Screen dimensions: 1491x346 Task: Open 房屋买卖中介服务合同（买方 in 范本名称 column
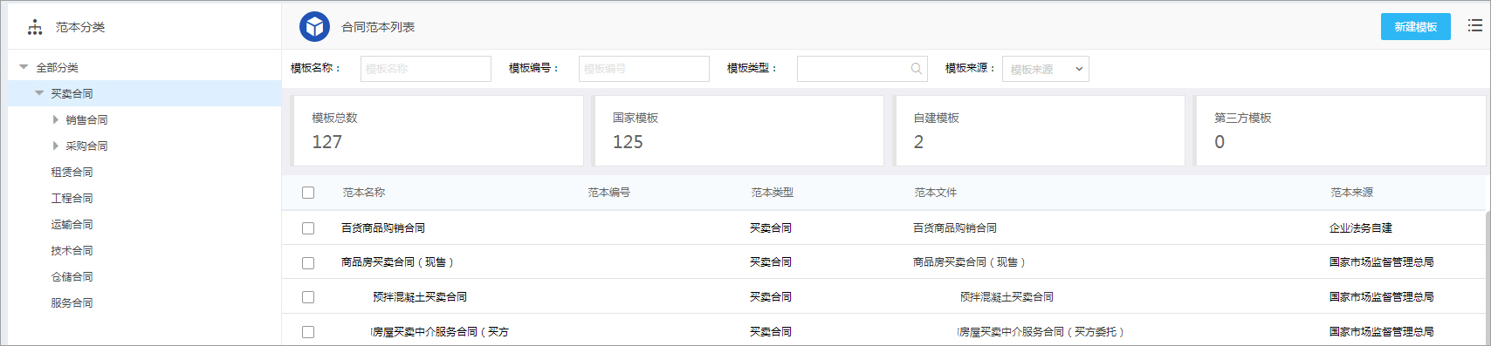(x=440, y=332)
